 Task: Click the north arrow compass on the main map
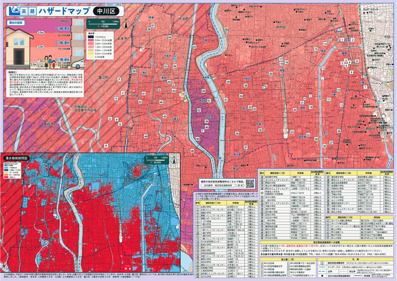pyautogui.click(x=126, y=24)
